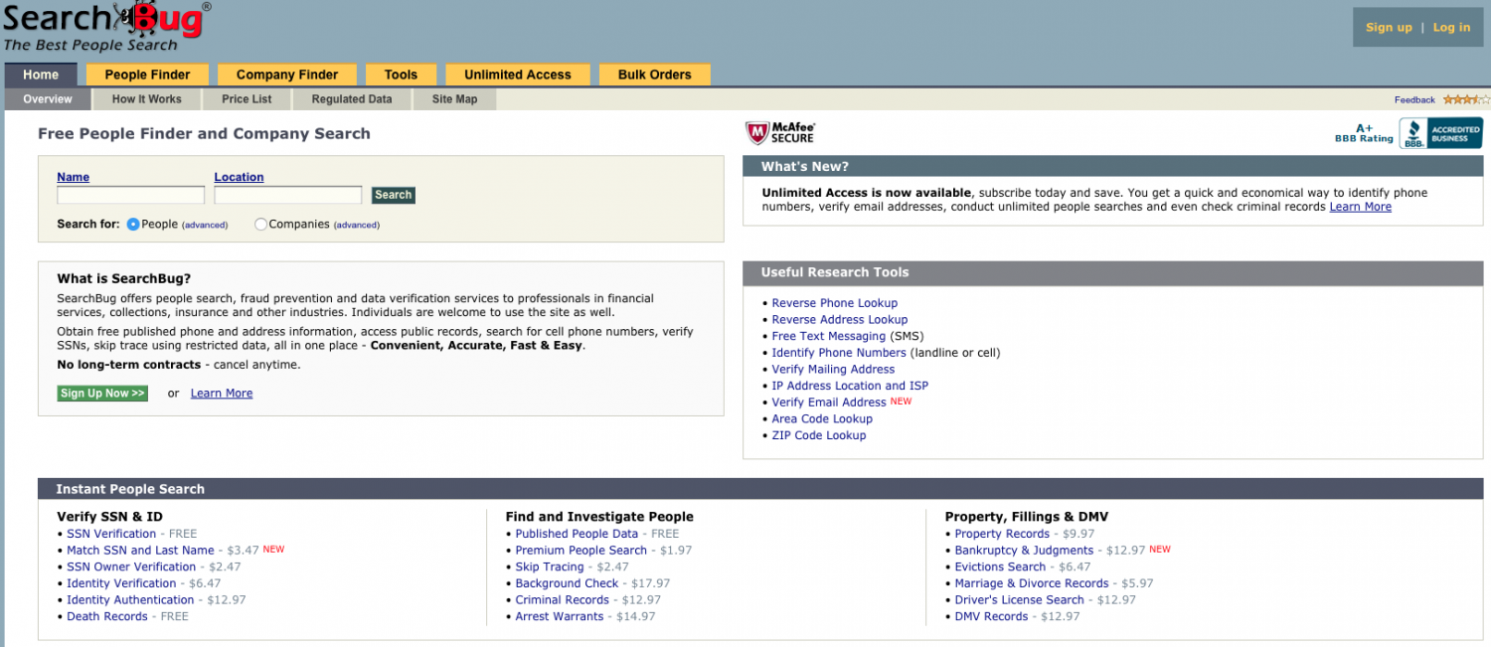Viewport: 1491px width, 647px height.
Task: Open Bankruptcy & Judgments link
Action: coord(1024,551)
